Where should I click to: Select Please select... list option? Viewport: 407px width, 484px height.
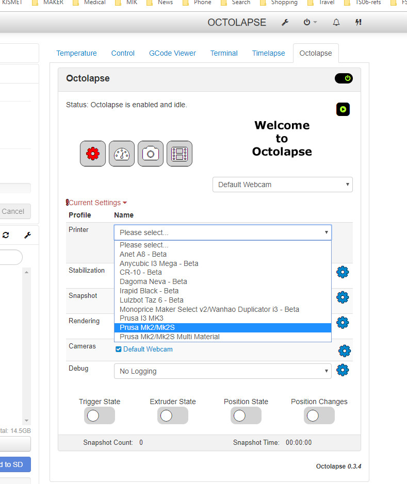223,245
